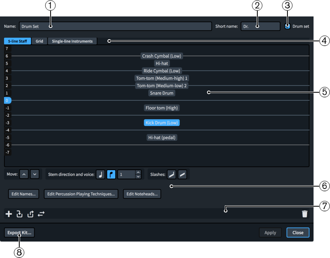Import an instrument using the import icon
Image resolution: width=330 pixels, height=258 pixels.
19,214
